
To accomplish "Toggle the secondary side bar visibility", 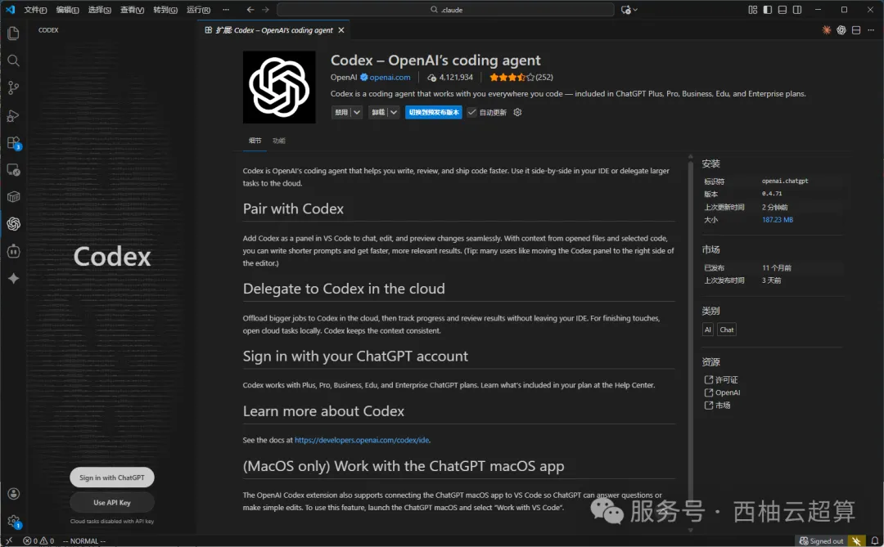I will click(x=797, y=10).
